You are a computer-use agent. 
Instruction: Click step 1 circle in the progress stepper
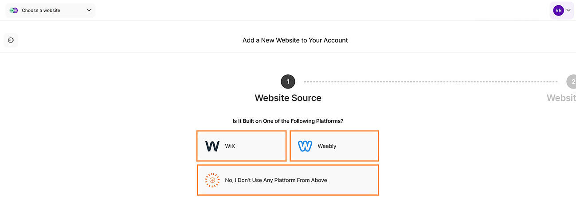(x=288, y=82)
